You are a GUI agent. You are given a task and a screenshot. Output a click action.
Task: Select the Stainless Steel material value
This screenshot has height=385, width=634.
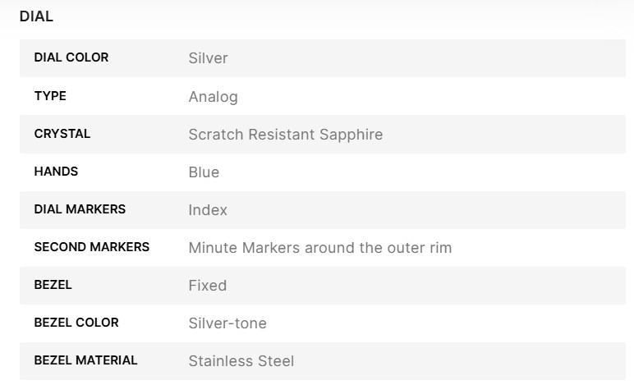click(x=241, y=361)
